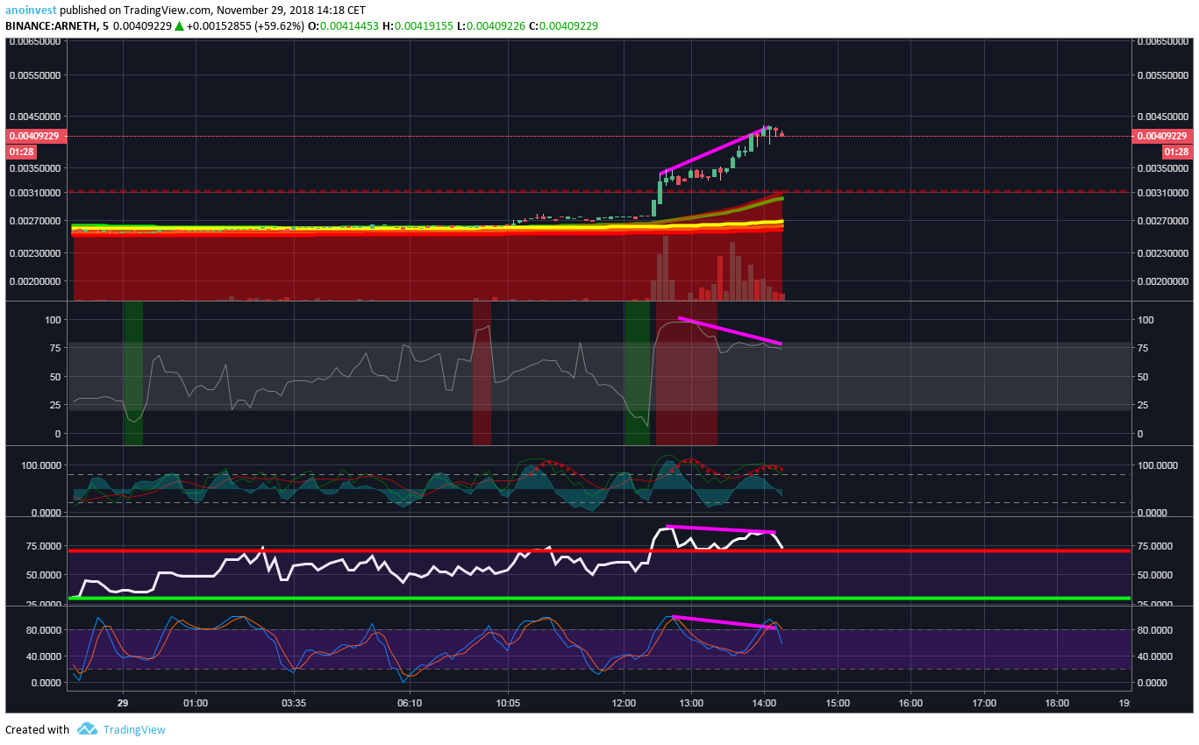Click the 03:35 time axis label
The image size is (1199, 745).
[294, 703]
